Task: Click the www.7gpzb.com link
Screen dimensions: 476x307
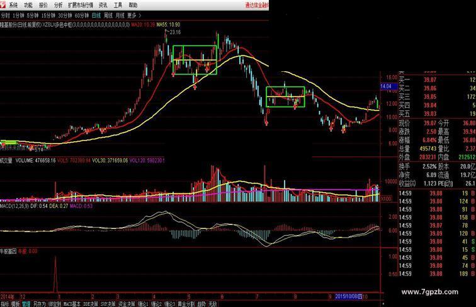Action: 429,292
